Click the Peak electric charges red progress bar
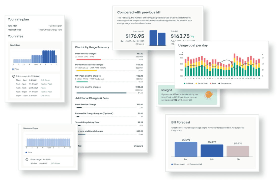280x183 pixels. [x=89, y=59]
